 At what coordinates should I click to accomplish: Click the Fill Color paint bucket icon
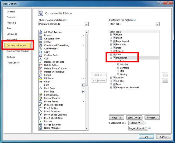[x=40, y=78]
